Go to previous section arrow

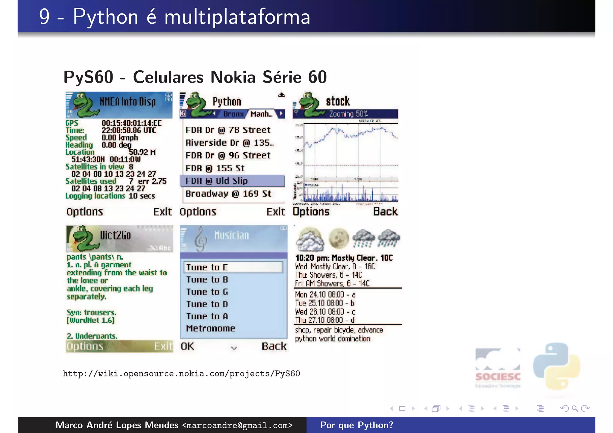(x=495, y=408)
